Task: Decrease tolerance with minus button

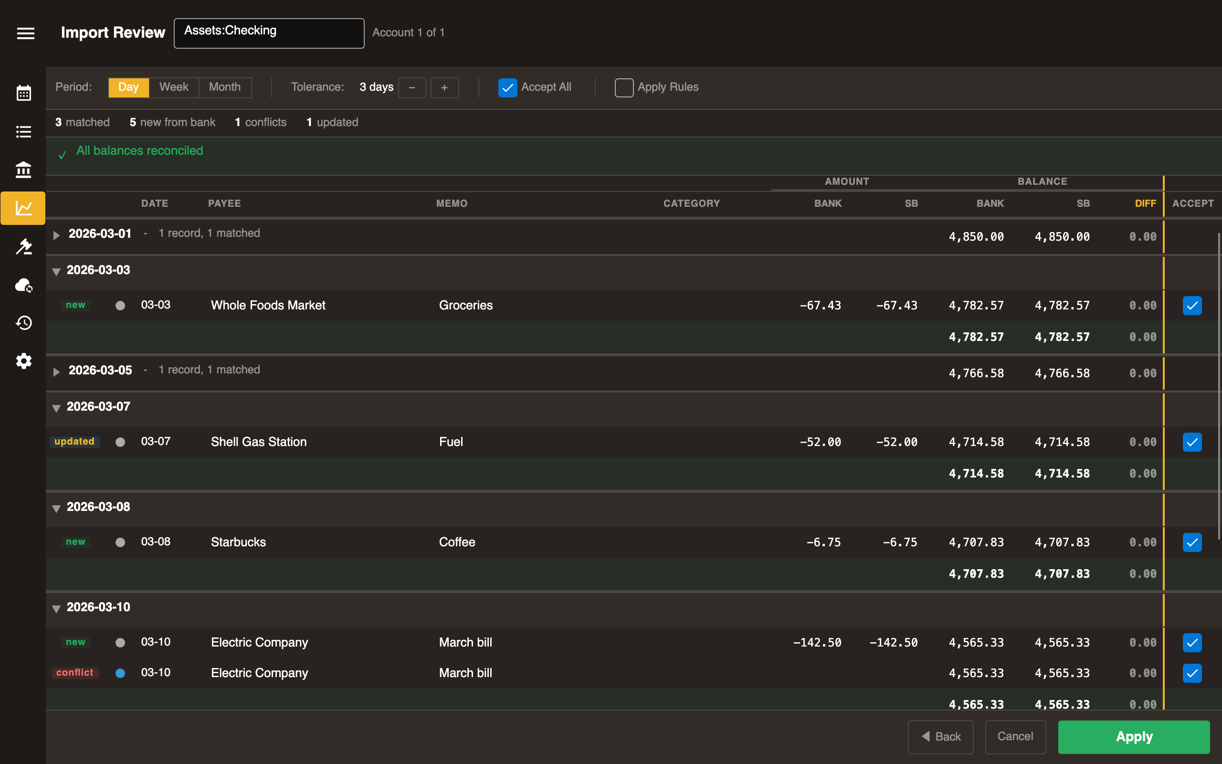Action: [412, 88]
